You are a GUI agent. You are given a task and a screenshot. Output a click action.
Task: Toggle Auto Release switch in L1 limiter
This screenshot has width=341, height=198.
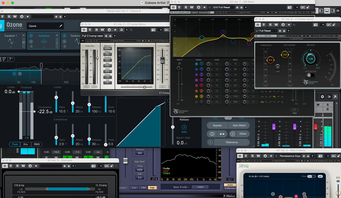tap(311, 75)
